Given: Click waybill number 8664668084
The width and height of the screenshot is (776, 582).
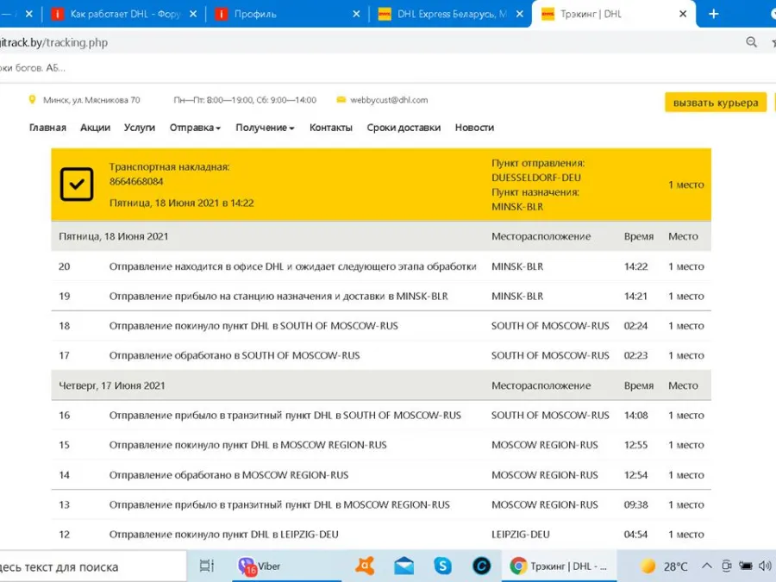Looking at the screenshot, I should [136, 181].
